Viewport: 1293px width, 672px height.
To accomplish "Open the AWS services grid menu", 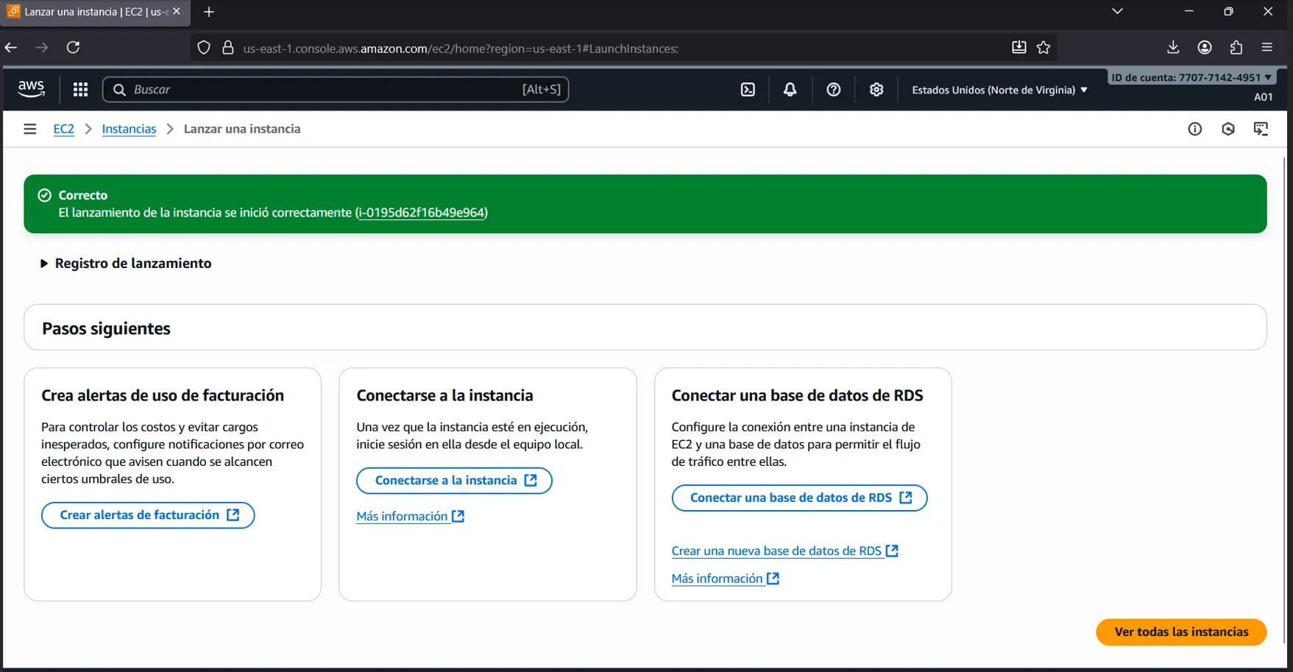I will 80,90.
